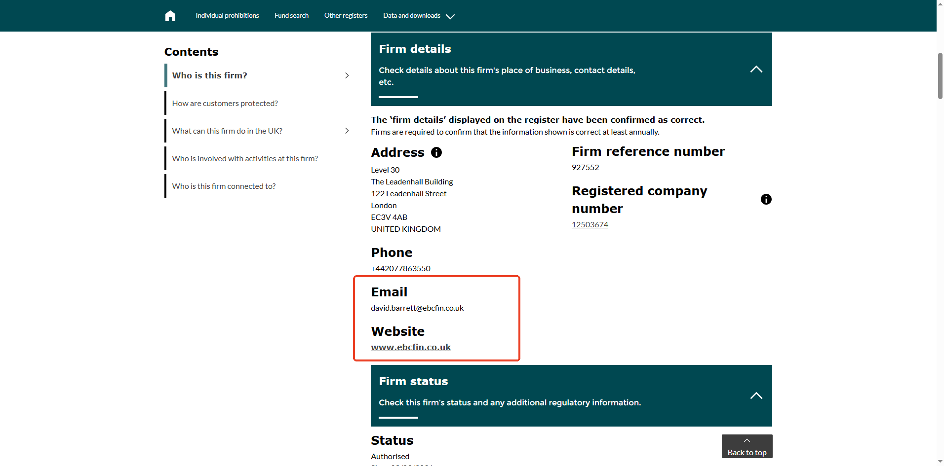This screenshot has height=466, width=944.
Task: Open Other registers menu item
Action: (346, 16)
